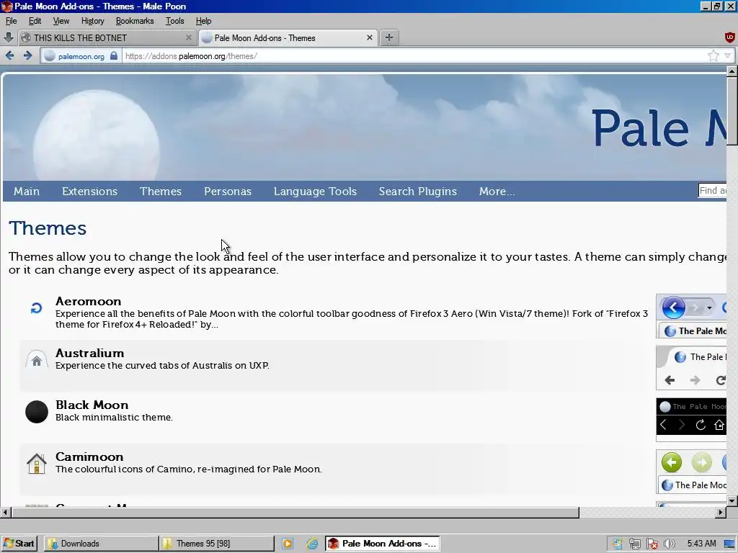Click the vertical scrollbar down arrow
738x553 pixels.
[732, 501]
